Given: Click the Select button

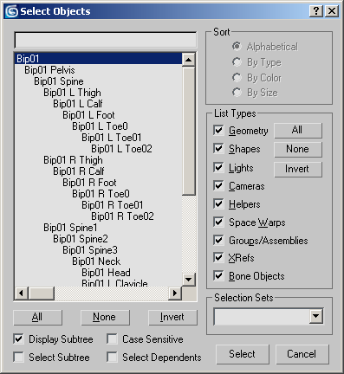Looking at the screenshot, I should (x=243, y=354).
